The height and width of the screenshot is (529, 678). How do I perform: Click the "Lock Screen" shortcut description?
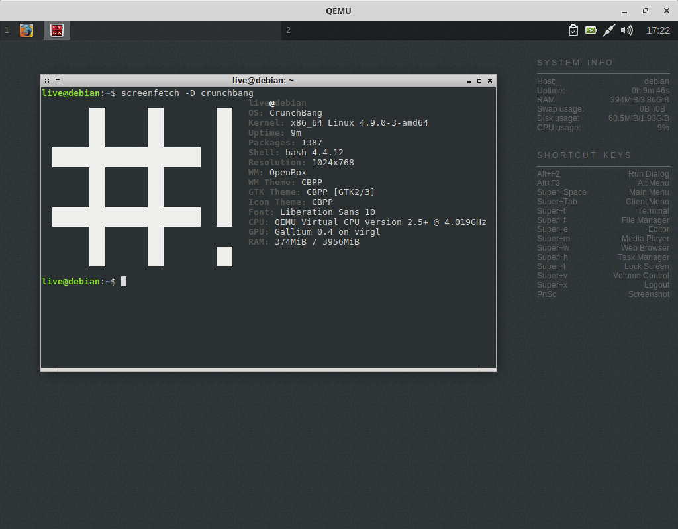[646, 266]
